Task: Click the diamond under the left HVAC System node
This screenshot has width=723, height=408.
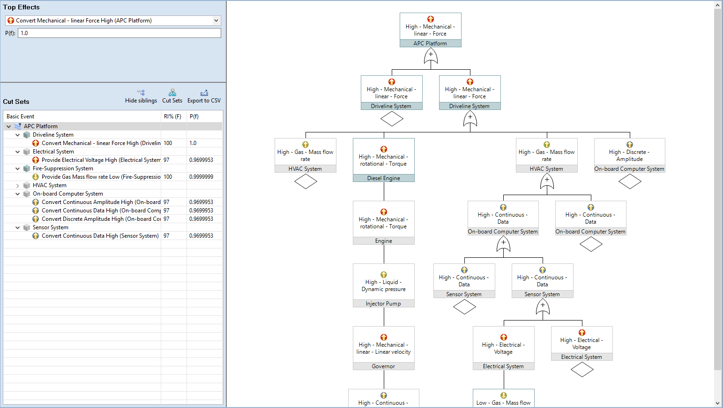Action: 306,182
